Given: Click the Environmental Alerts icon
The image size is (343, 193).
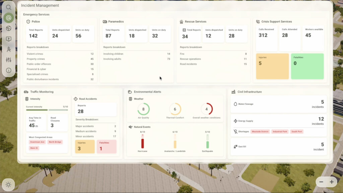Looking at the screenshot, I should tap(130, 92).
